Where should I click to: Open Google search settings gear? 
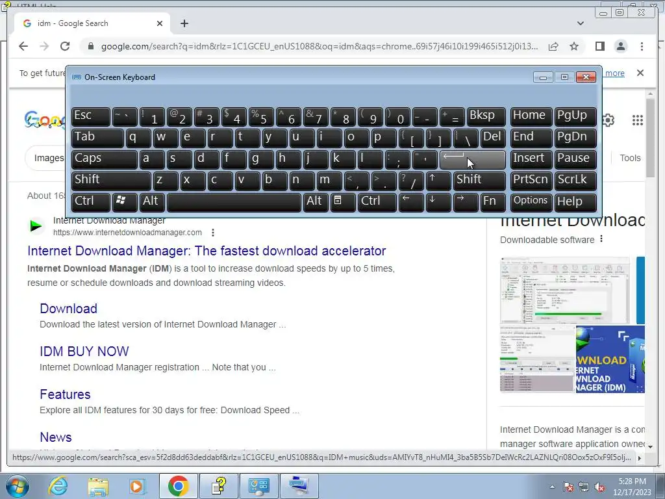608,120
